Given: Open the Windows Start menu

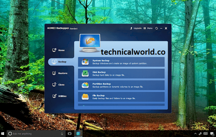Looking at the screenshot, I should [3, 133].
